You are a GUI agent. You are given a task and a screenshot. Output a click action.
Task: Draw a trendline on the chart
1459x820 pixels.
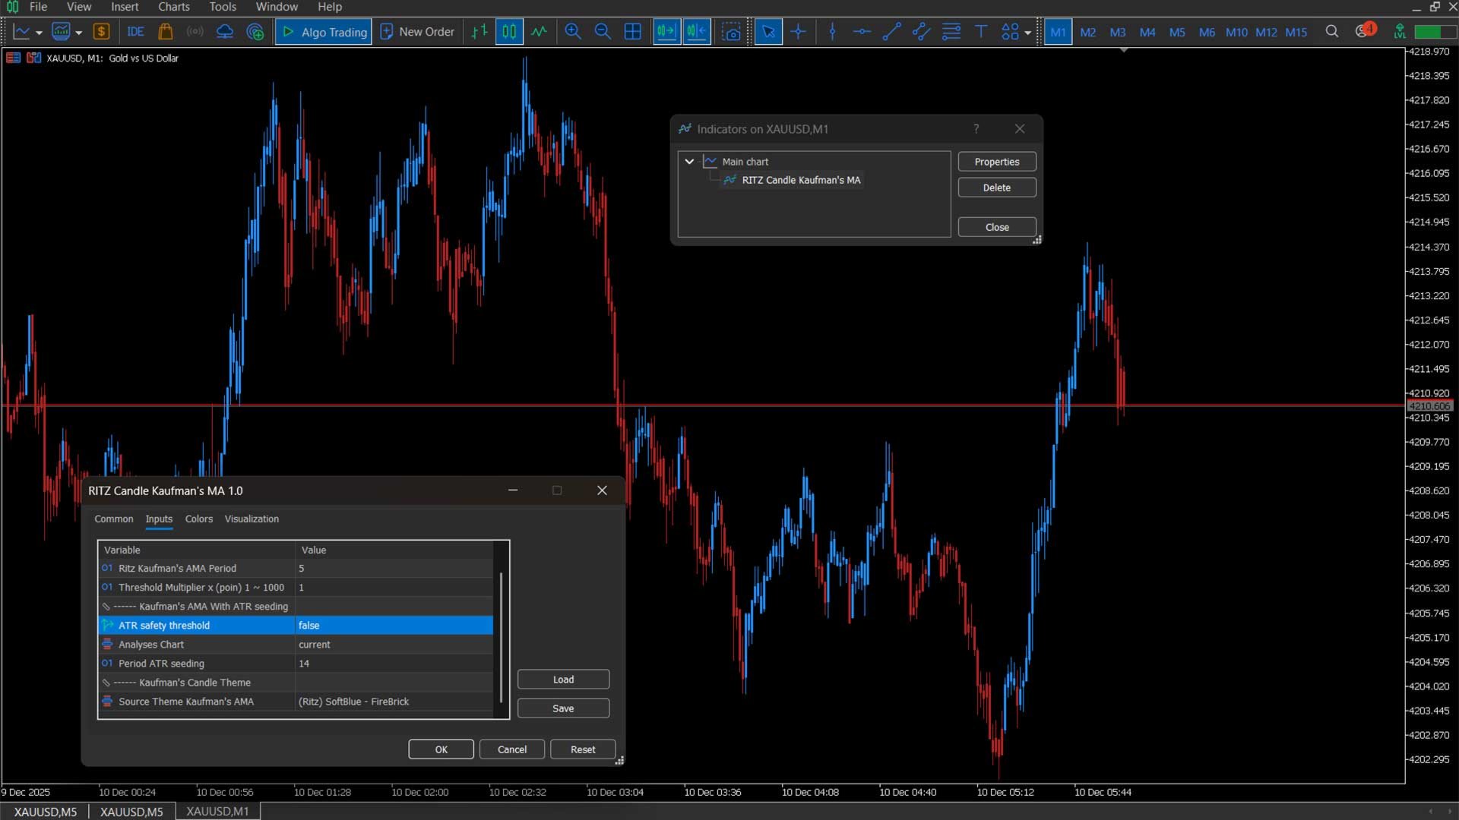(x=891, y=32)
